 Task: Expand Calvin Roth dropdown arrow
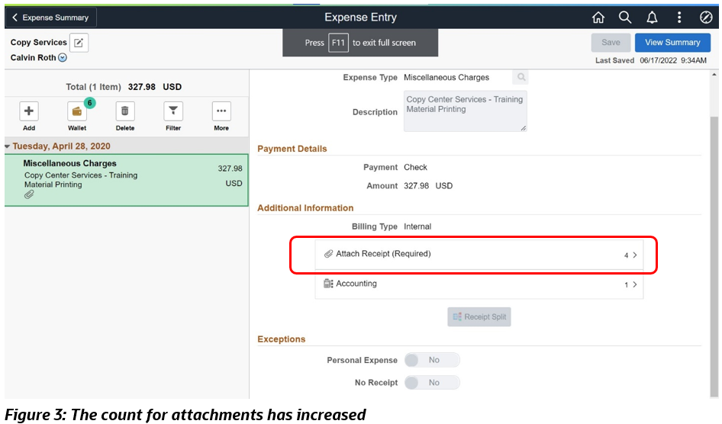pos(63,57)
